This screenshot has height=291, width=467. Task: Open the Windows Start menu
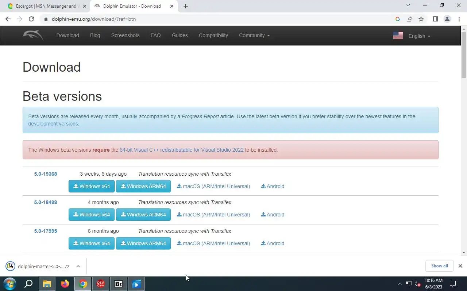pyautogui.click(x=10, y=284)
